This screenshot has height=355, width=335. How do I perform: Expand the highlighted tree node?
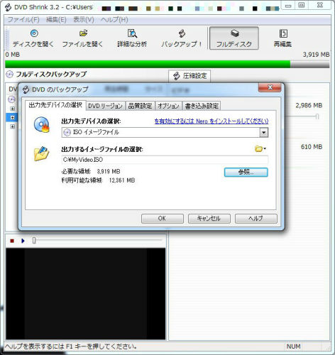point(13,118)
